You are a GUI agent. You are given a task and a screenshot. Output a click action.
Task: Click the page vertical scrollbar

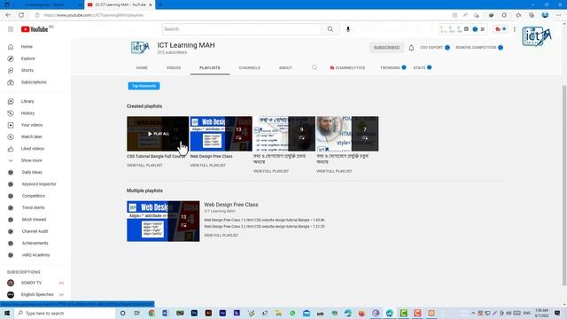(564, 185)
